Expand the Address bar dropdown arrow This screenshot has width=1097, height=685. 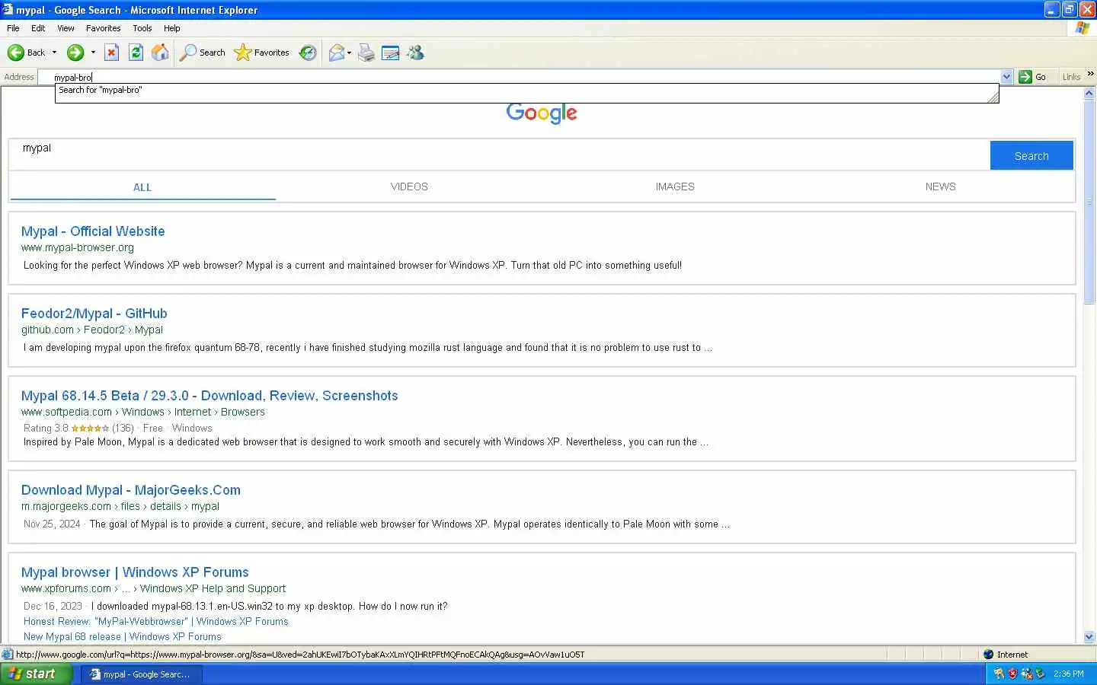pos(1006,77)
